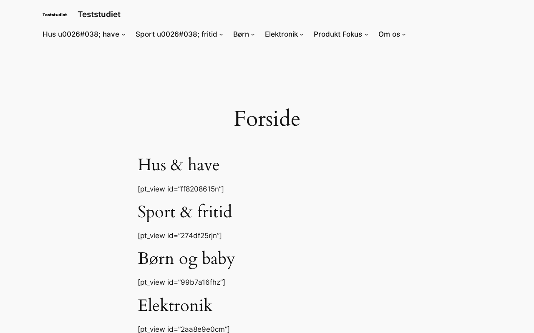Show the Produkt Fokus submenu via chevron
The height and width of the screenshot is (333, 534).
[366, 35]
